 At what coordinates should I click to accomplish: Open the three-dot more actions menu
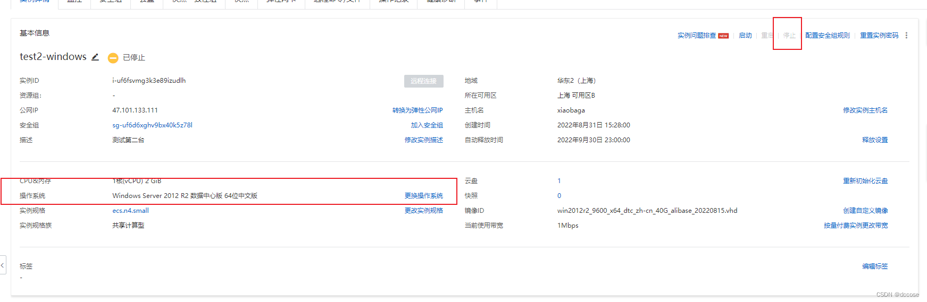[x=906, y=36]
